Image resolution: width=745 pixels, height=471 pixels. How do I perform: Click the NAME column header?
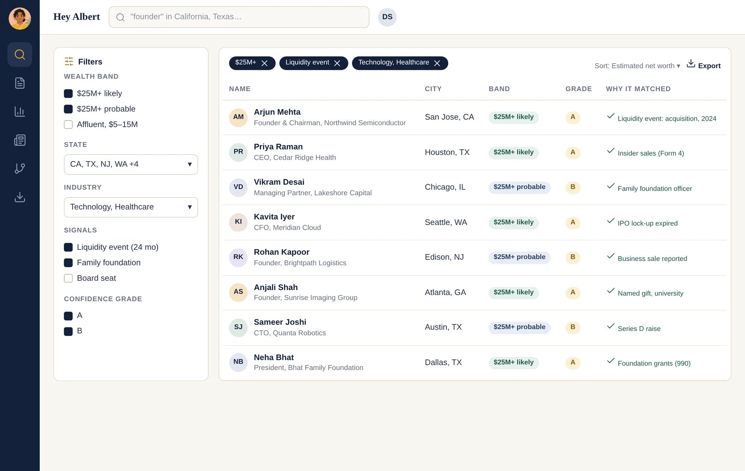240,89
